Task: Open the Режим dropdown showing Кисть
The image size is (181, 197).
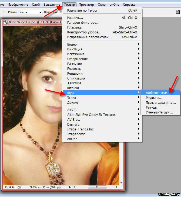Action: 30,12
